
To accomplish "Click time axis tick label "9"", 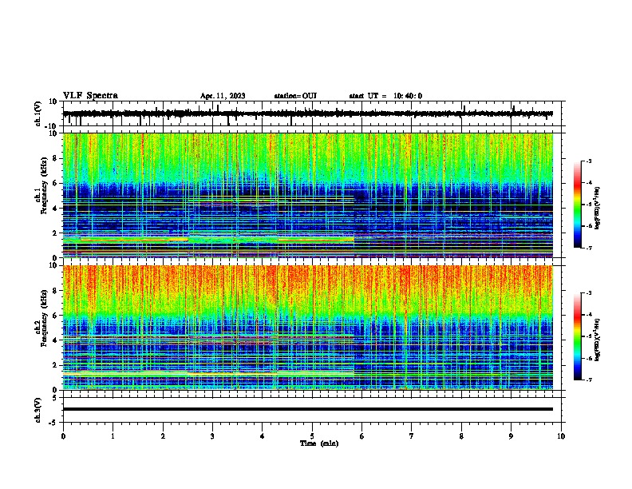I will pos(511,436).
